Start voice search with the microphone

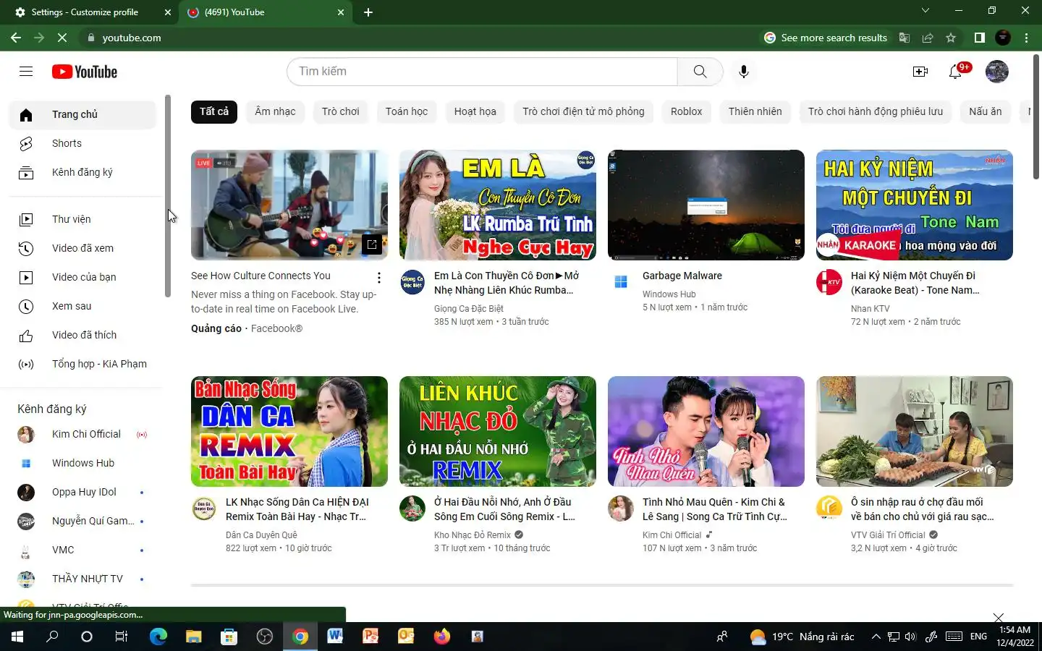[743, 71]
